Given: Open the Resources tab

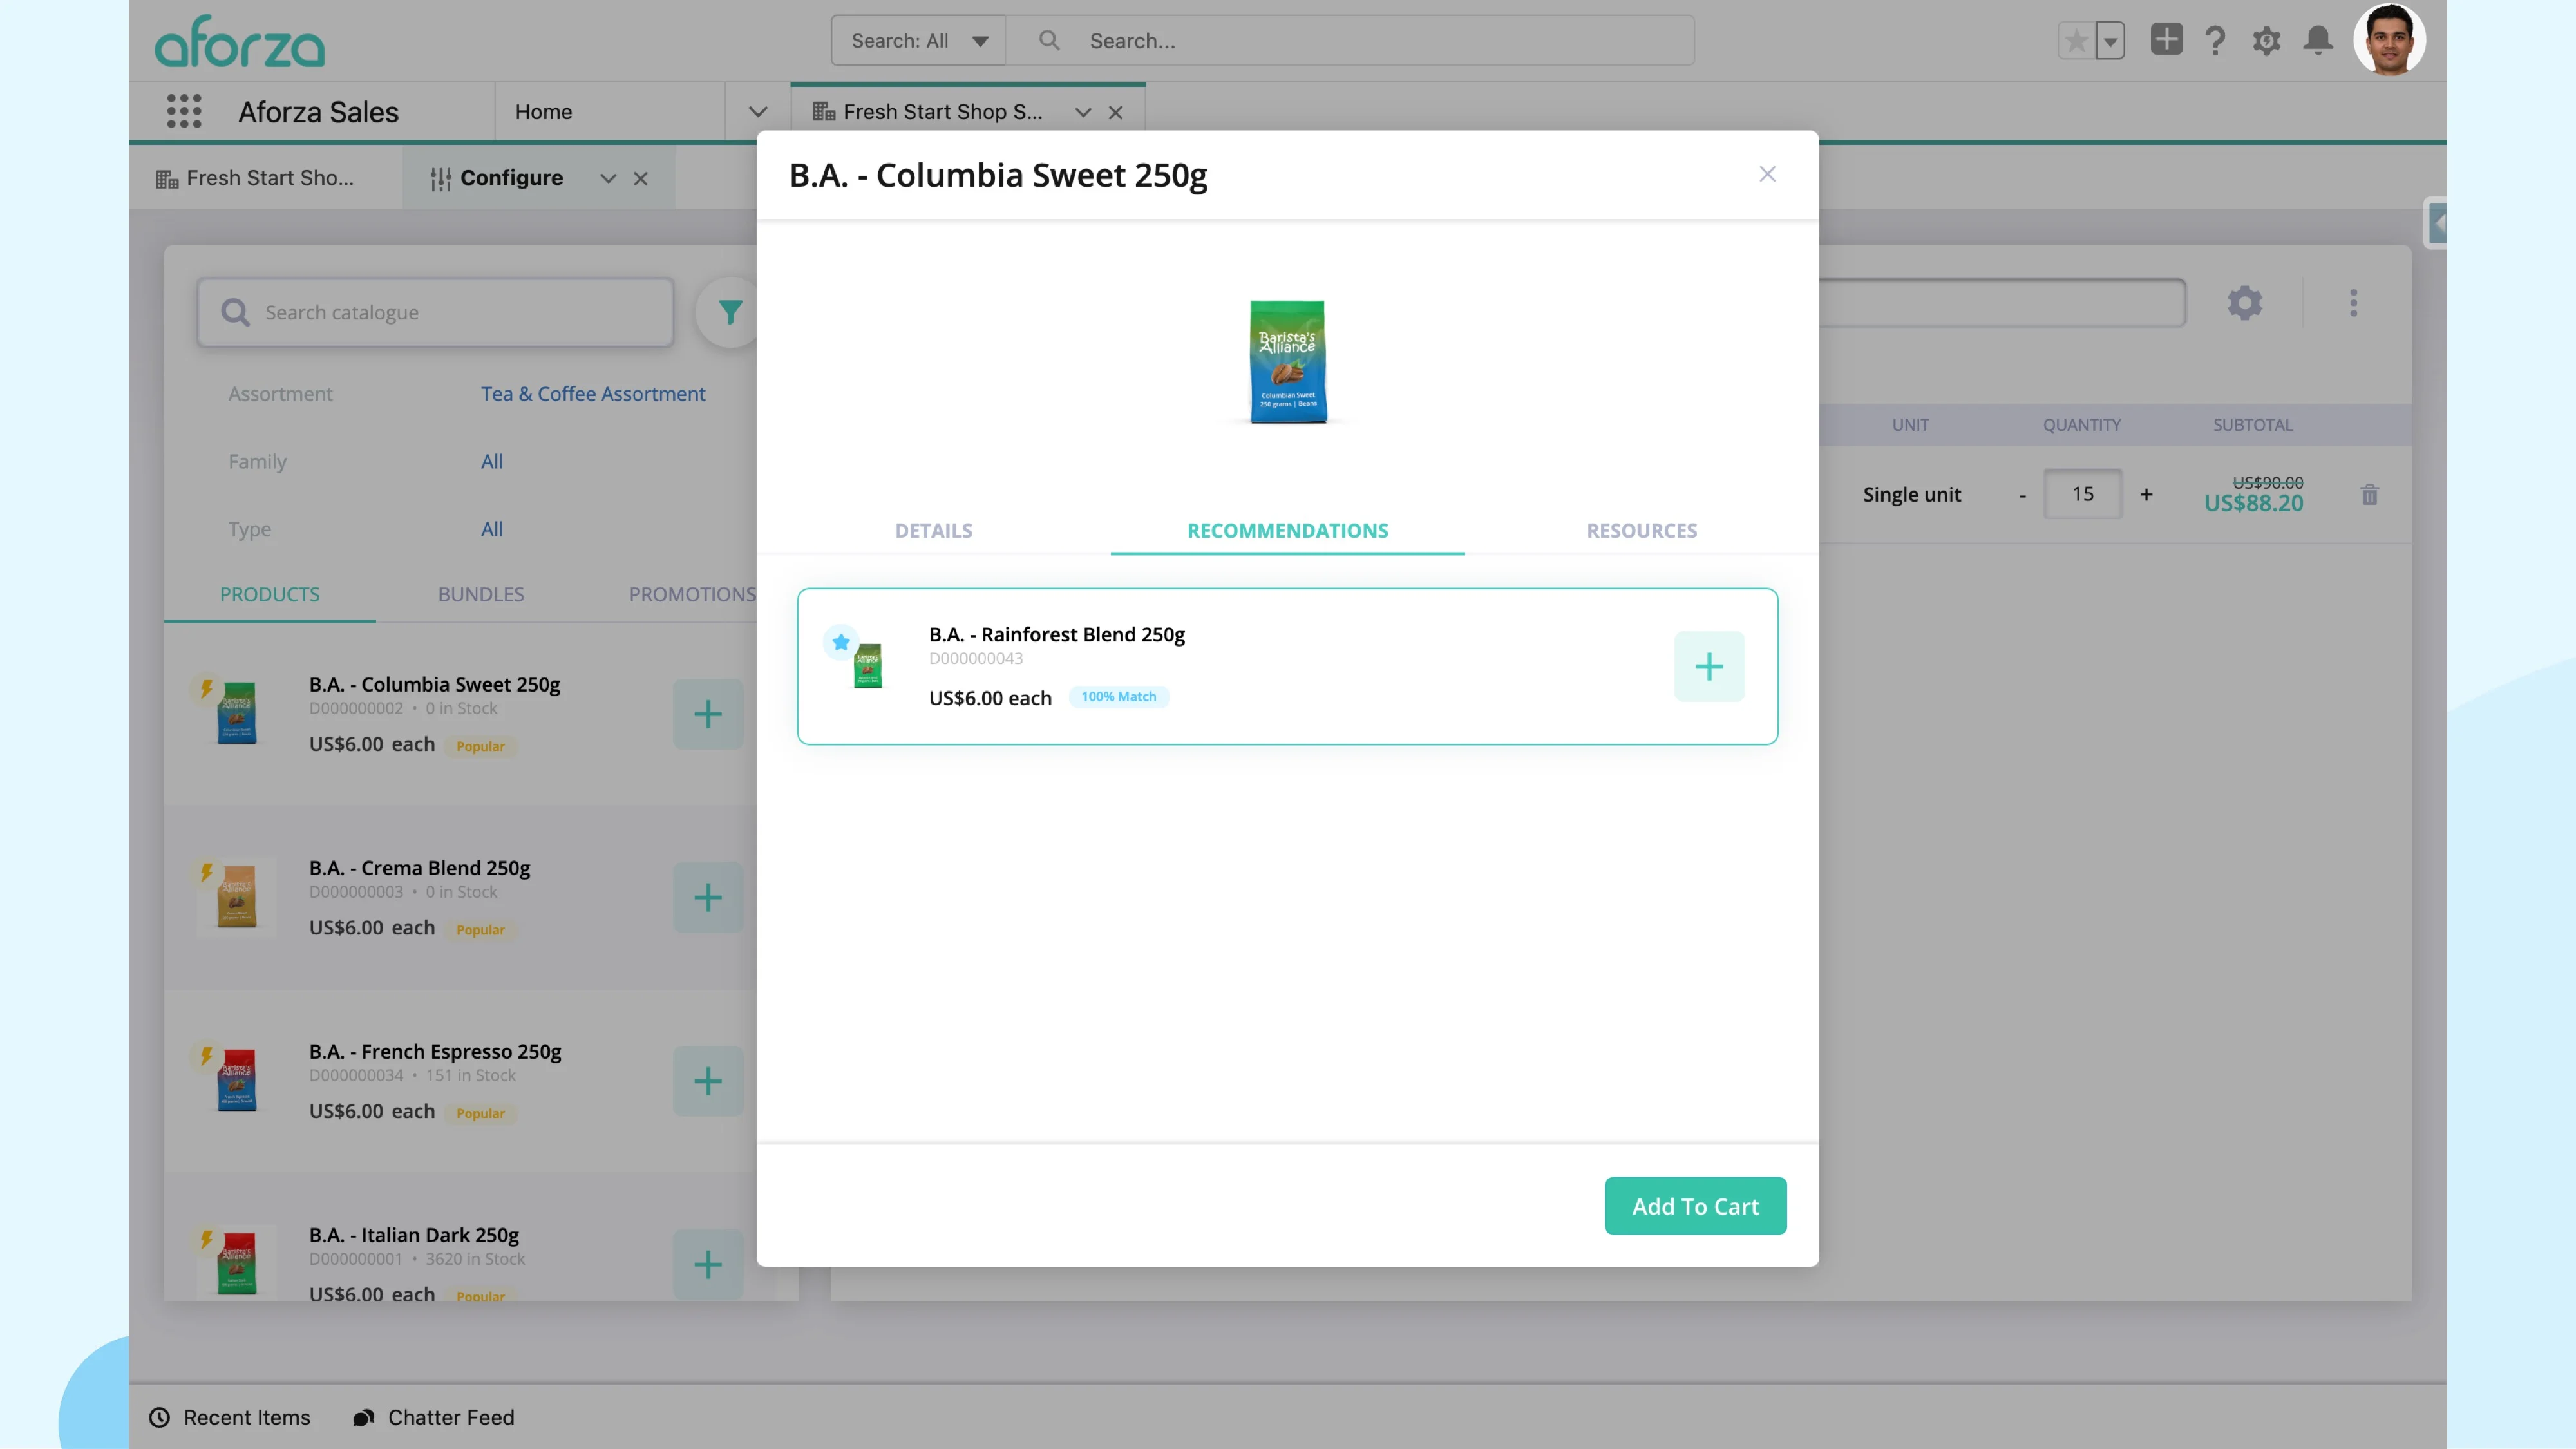Looking at the screenshot, I should (1641, 530).
